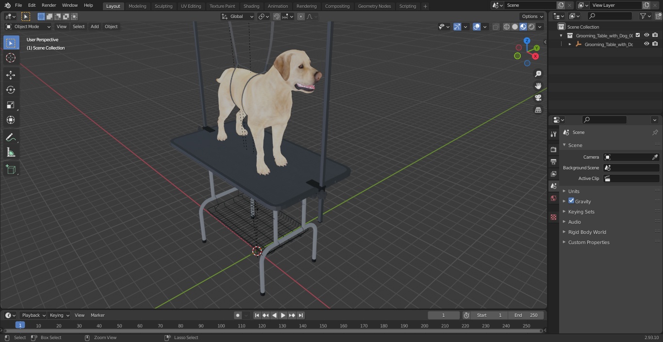Click the pan view hand icon
663x342 pixels.
click(538, 86)
